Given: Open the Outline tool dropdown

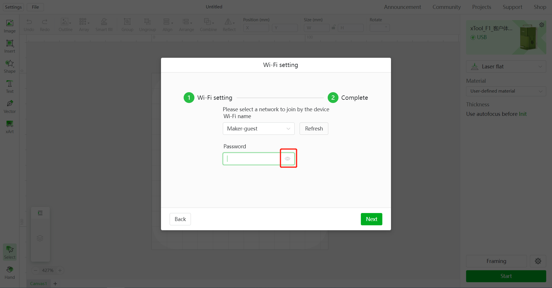Looking at the screenshot, I should click(x=66, y=25).
